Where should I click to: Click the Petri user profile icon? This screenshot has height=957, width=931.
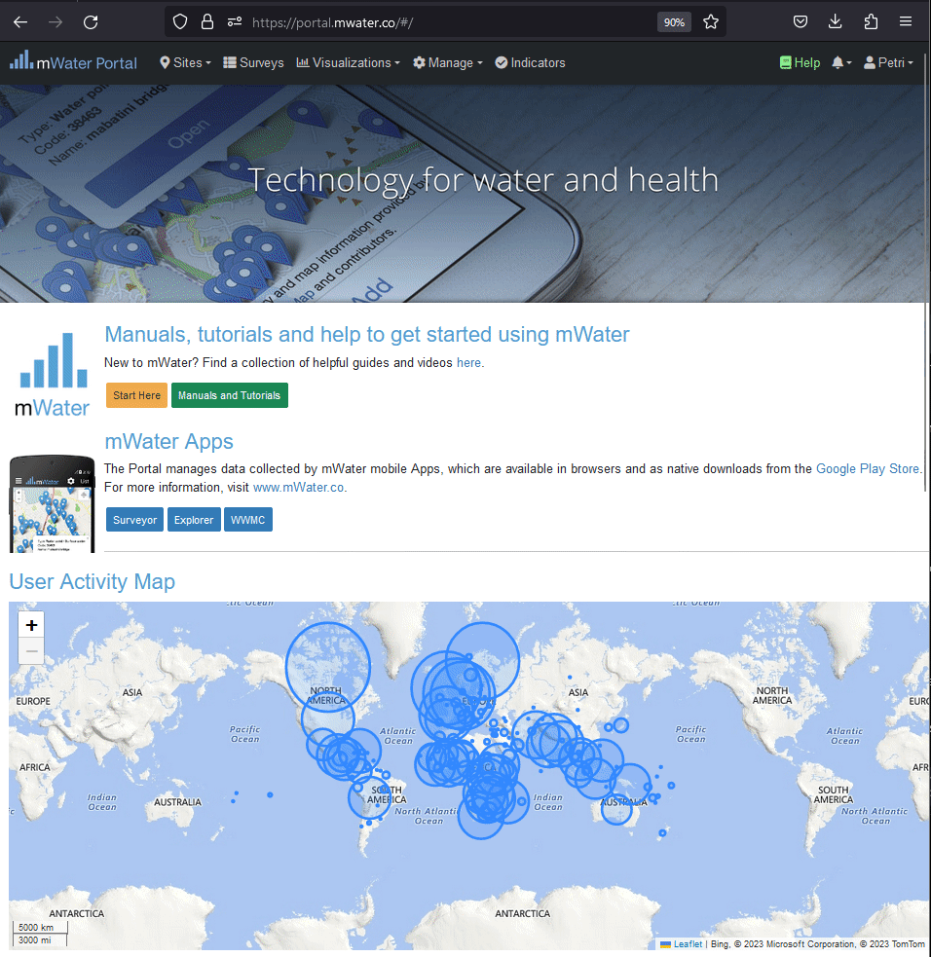click(870, 62)
